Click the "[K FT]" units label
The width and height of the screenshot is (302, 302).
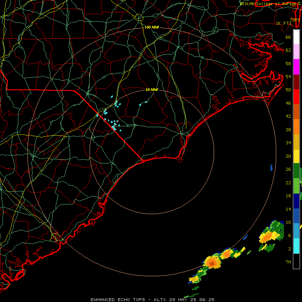(x=284, y=23)
